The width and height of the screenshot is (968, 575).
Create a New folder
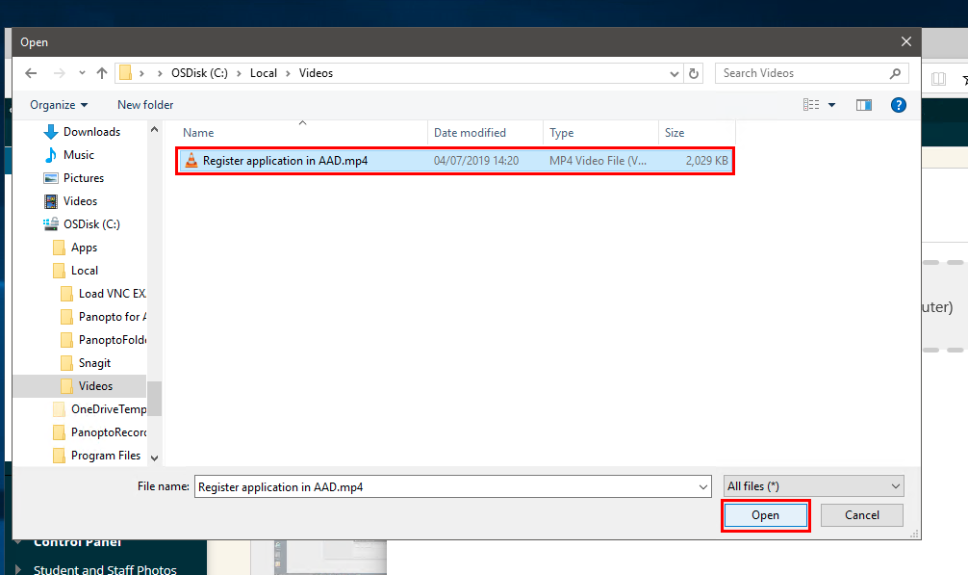pyautogui.click(x=145, y=105)
